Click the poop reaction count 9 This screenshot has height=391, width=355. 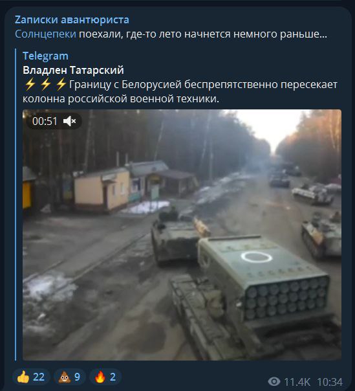point(77,377)
